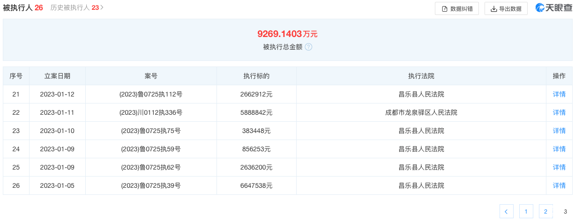Open 详情 for case (2023)鲁0725执62号
This screenshot has width=575, height=222.
tap(559, 167)
